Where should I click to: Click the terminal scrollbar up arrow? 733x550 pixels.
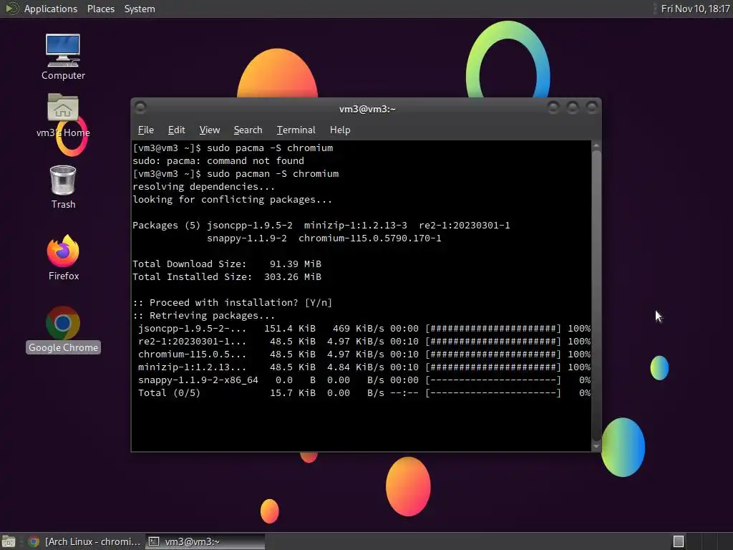(596, 146)
